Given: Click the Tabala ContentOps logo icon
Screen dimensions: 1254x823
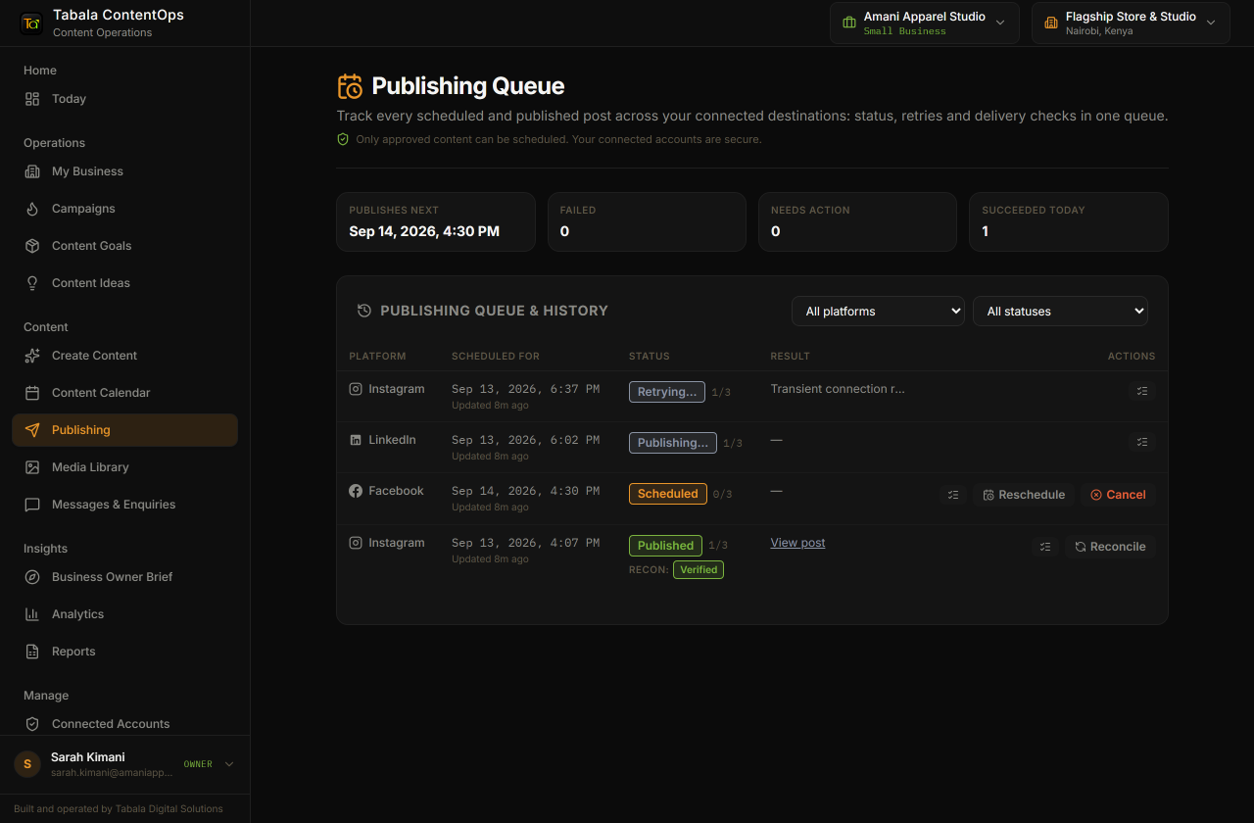Looking at the screenshot, I should pyautogui.click(x=31, y=24).
